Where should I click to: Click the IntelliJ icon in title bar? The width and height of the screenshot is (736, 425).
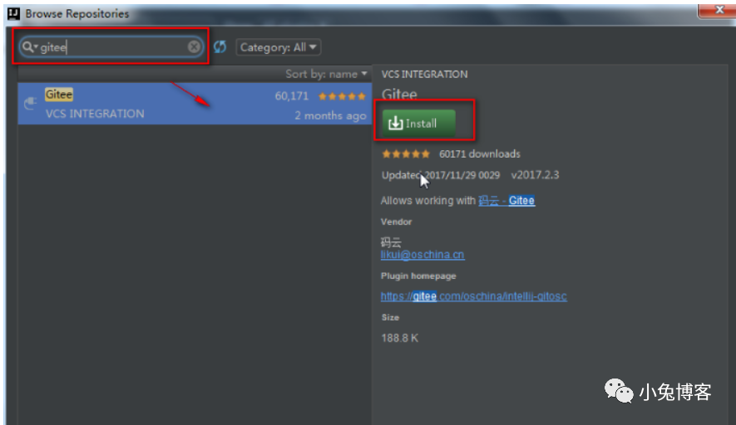[x=13, y=13]
